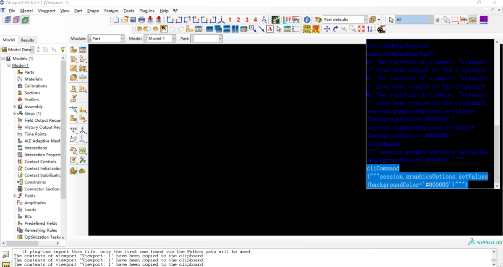Viewport: 503px width, 267px height.
Task: Open the GIF animation plug-in icon
Action: (x=381, y=29)
